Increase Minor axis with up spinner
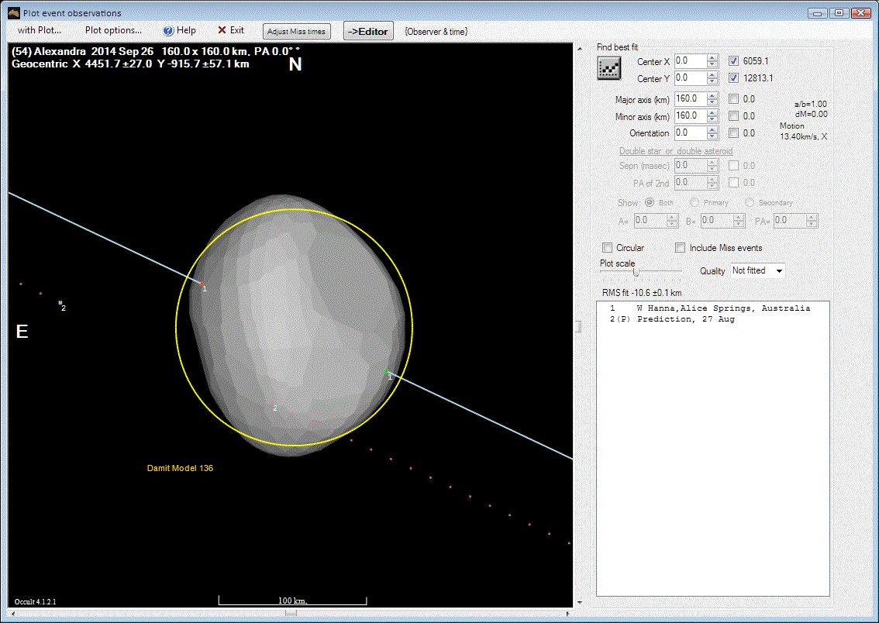This screenshot has width=879, height=623. [712, 112]
